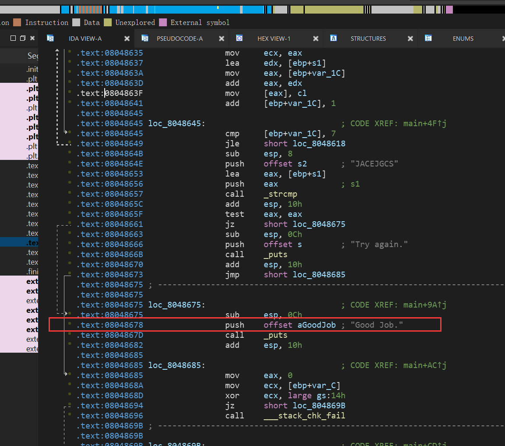Image resolution: width=505 pixels, height=446 pixels.
Task: Click the ENUMS tab icon
Action: pos(428,39)
